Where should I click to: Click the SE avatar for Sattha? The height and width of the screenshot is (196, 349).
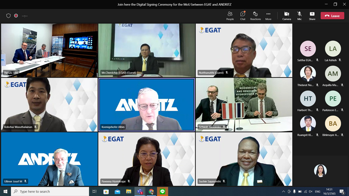coord(308,49)
